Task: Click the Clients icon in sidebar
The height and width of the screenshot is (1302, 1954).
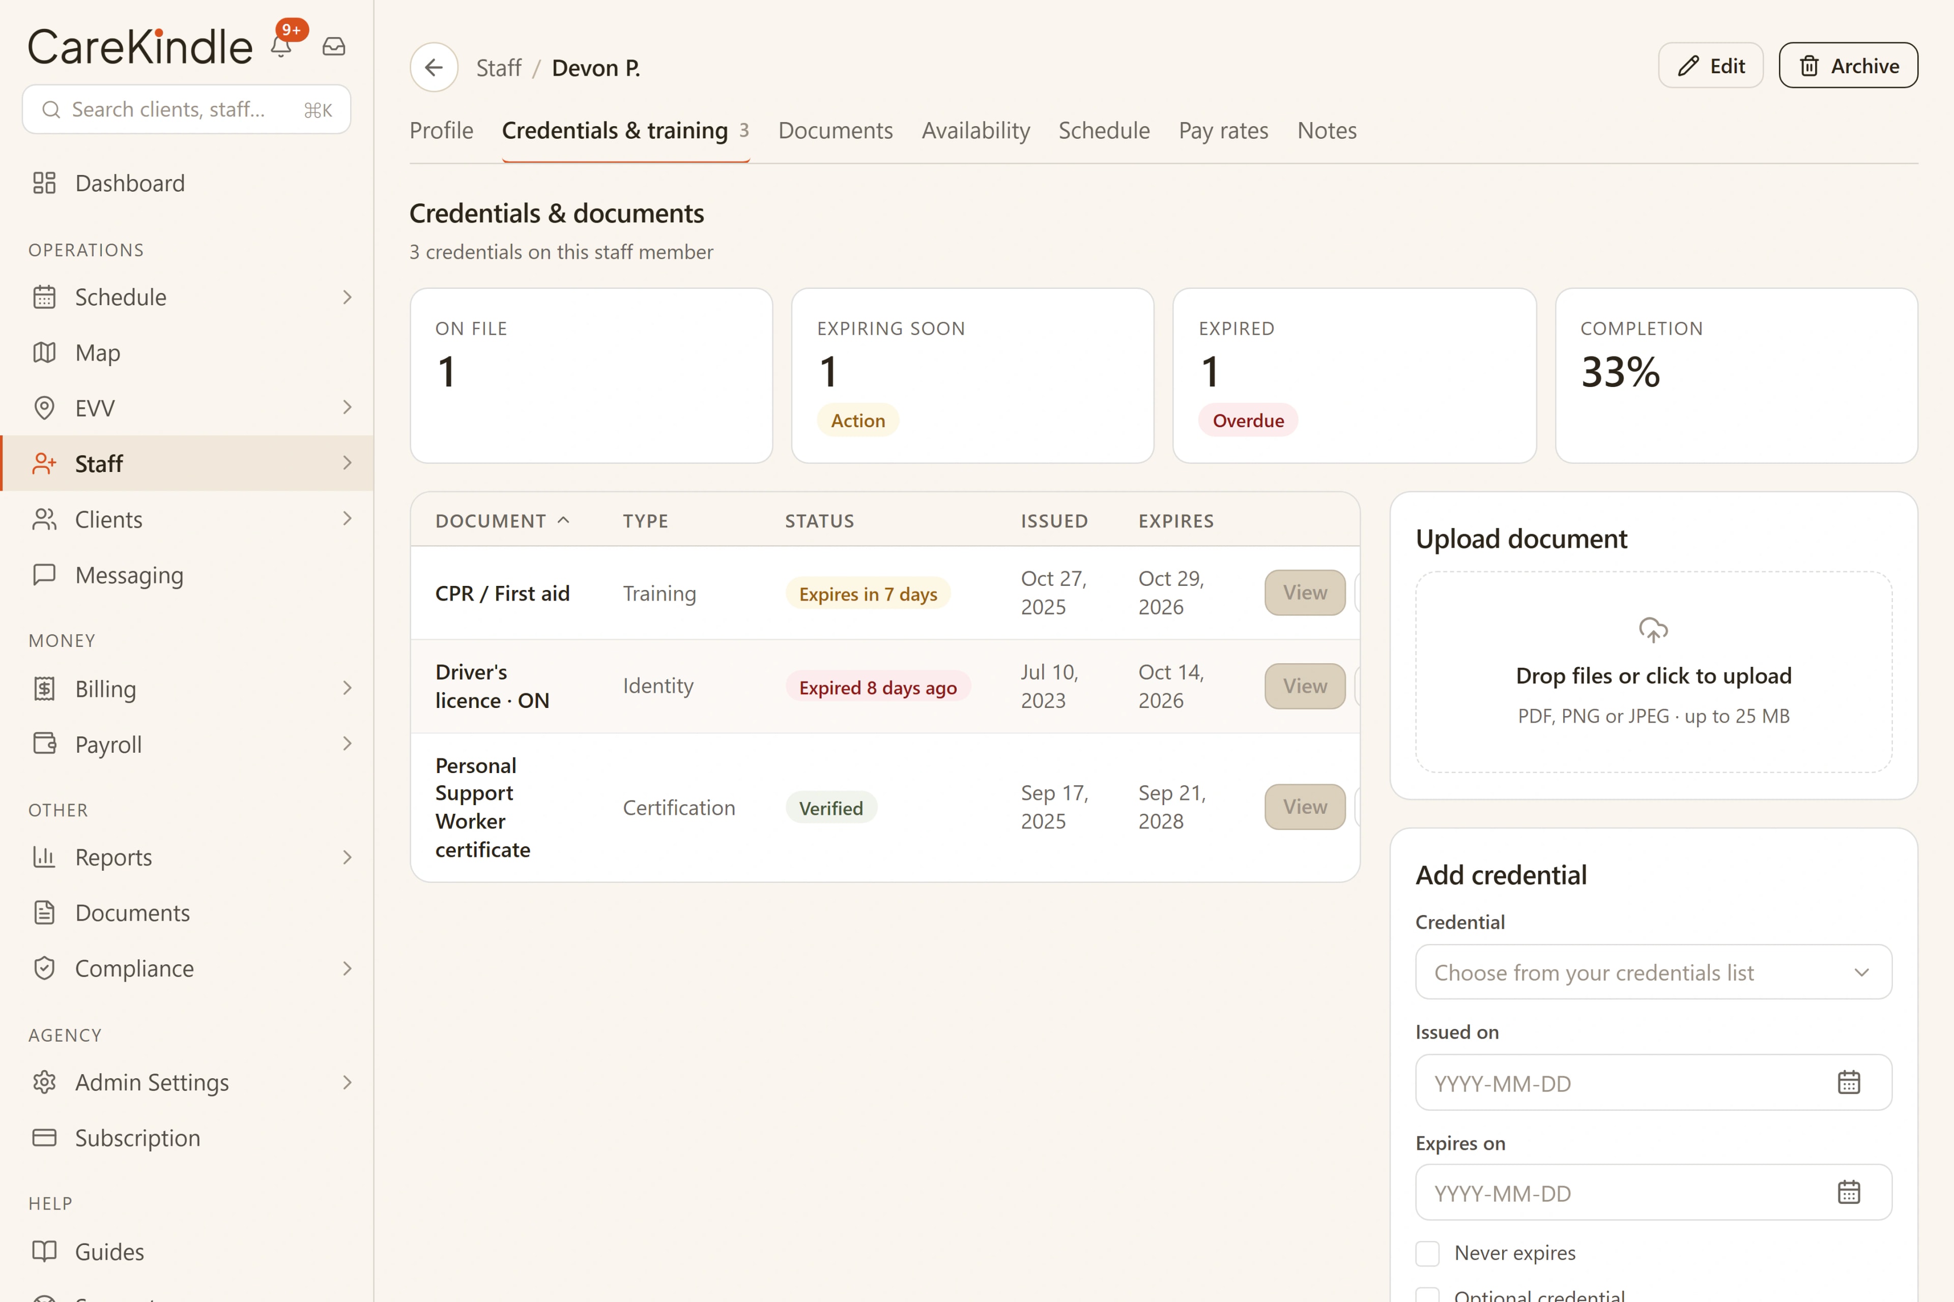Action: tap(44, 519)
